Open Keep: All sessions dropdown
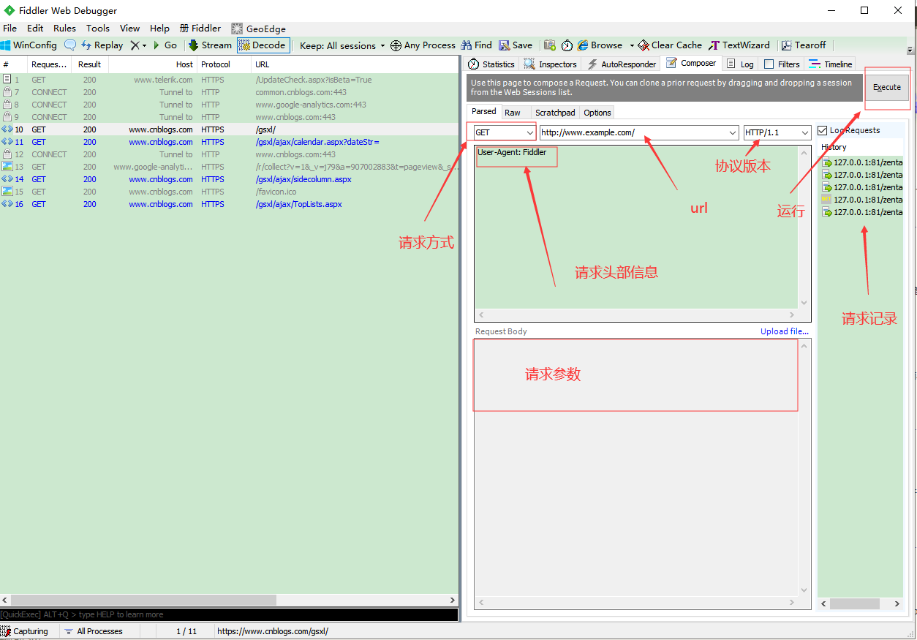Viewport: 917px width, 640px height. click(x=342, y=45)
